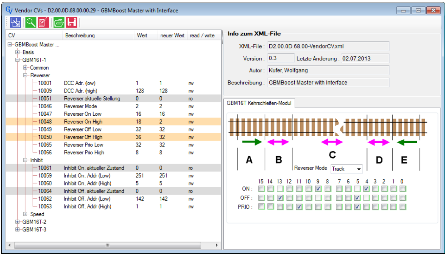Screen dimensions: 447x255
Task: Select highlighted Reverser On High row
Action: click(113, 122)
